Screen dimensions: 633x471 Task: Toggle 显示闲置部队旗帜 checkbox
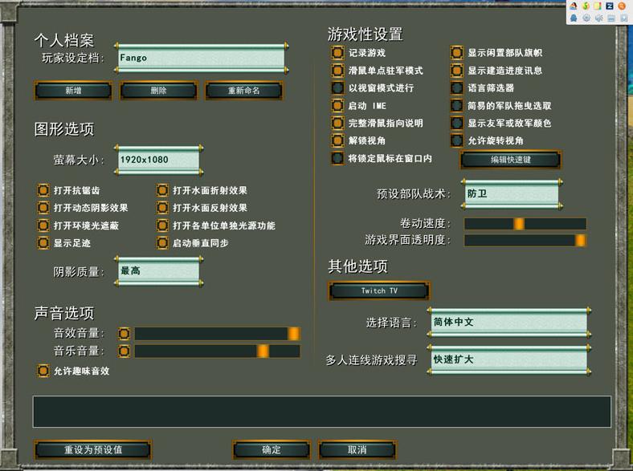click(456, 52)
